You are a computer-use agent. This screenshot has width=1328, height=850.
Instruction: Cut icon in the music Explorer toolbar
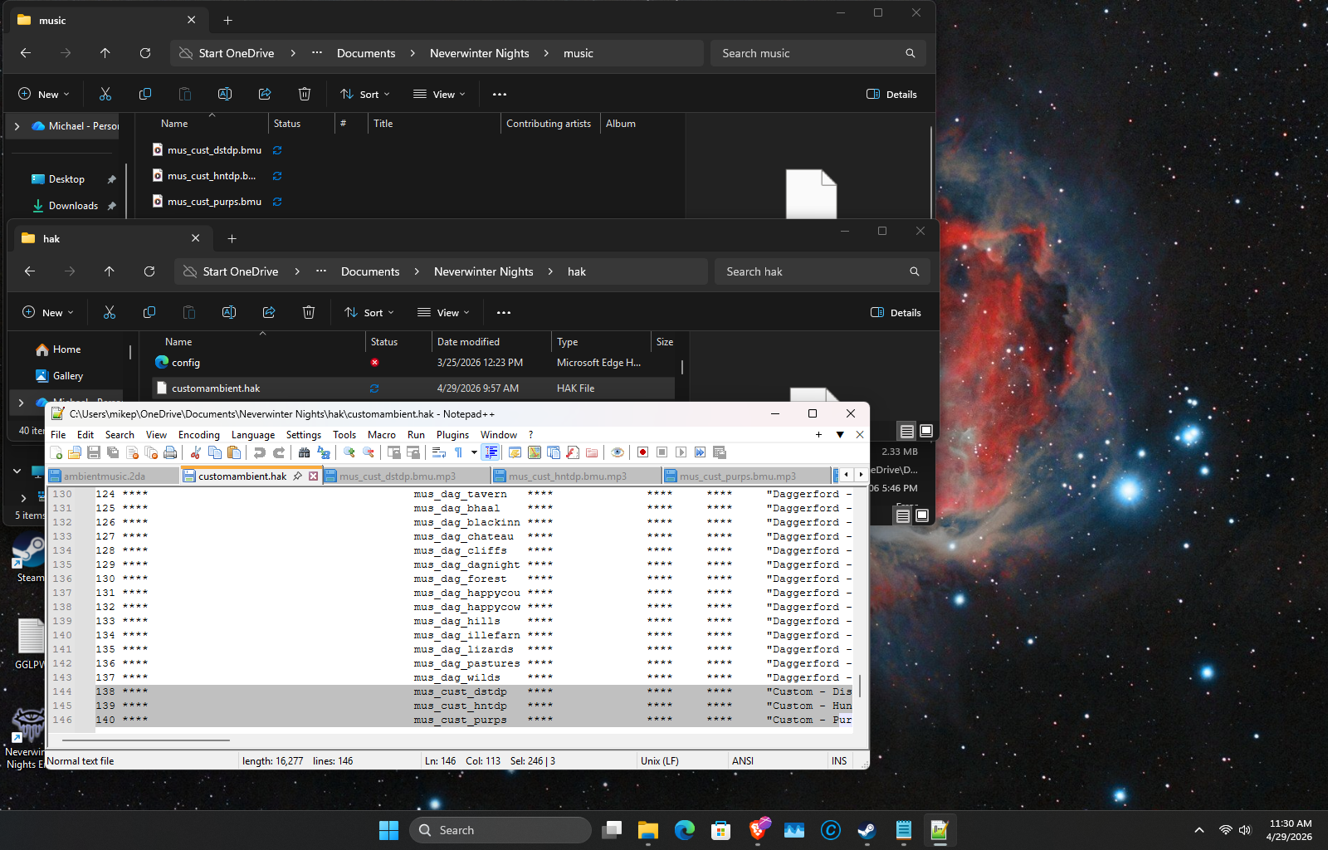[x=105, y=94]
